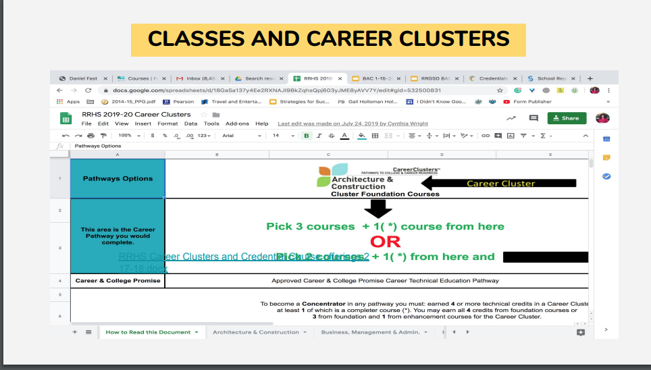This screenshot has width=651, height=370.
Task: Click the browser address bar URL
Action: [277, 90]
